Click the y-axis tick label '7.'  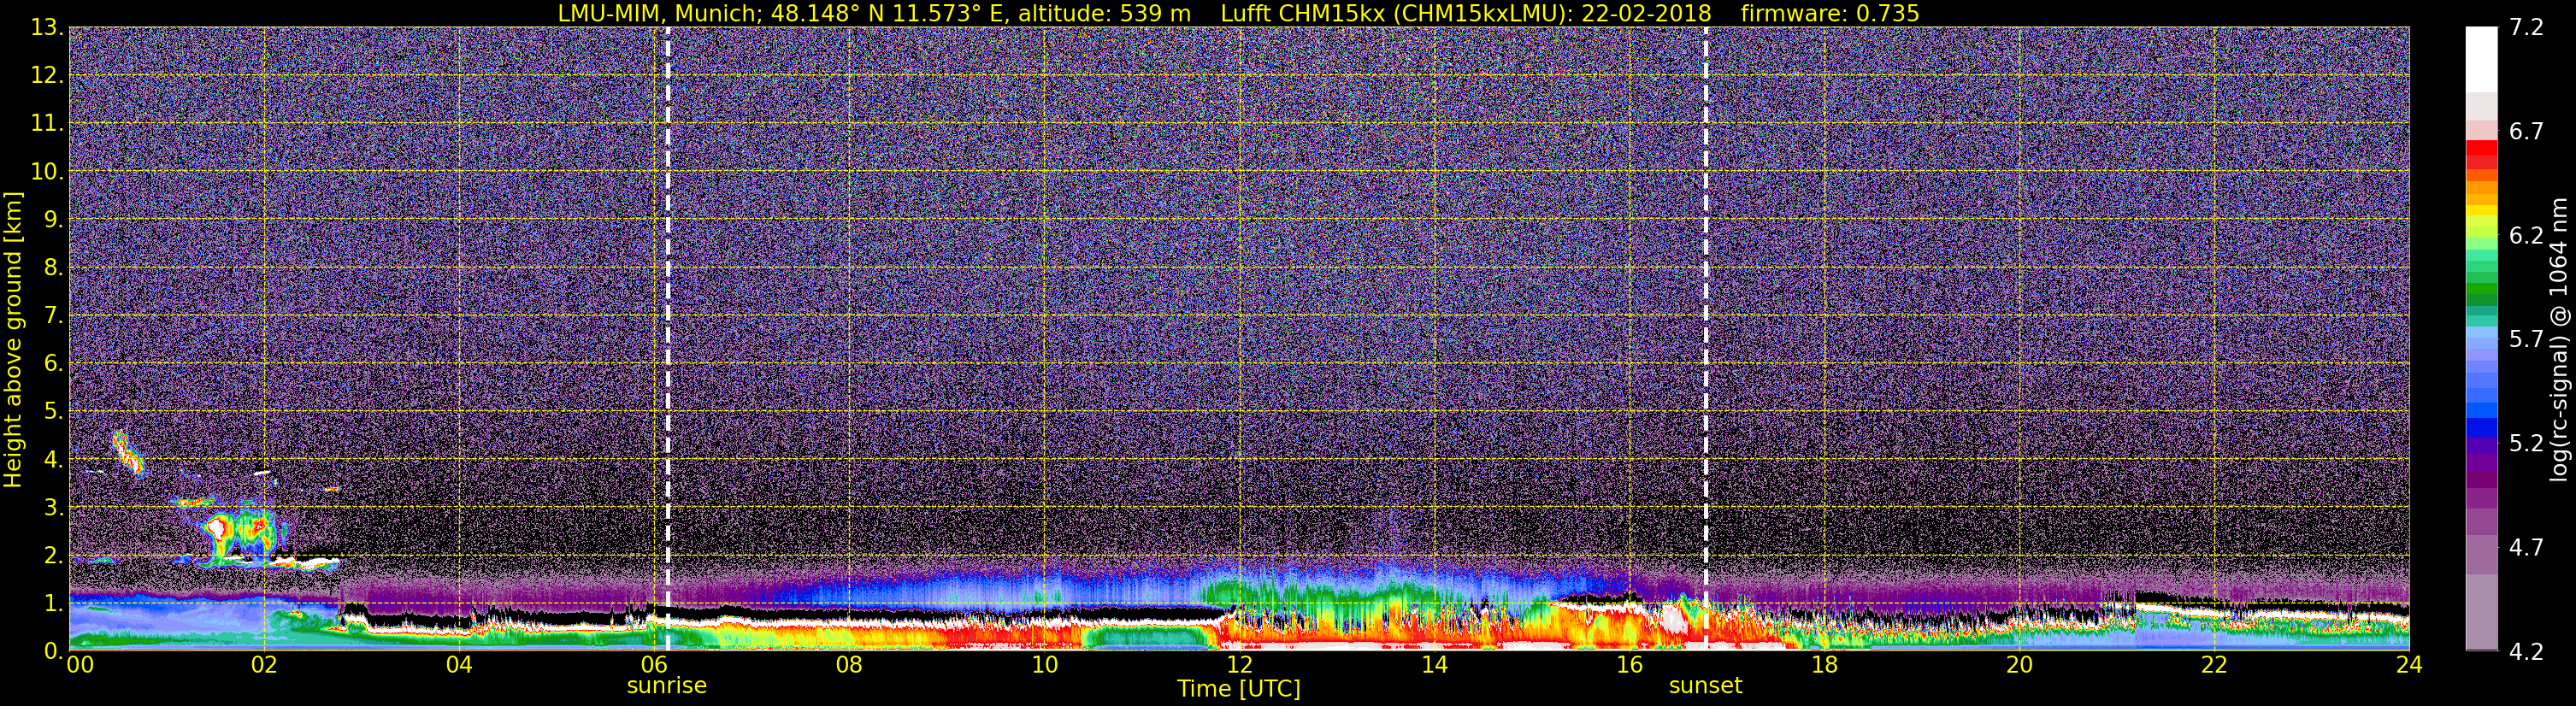coord(53,316)
